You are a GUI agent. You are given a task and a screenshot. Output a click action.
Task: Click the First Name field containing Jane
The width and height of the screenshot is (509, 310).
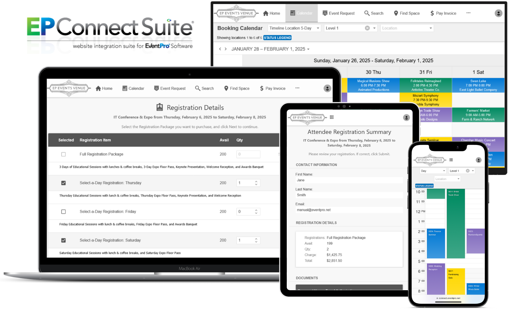coord(349,180)
